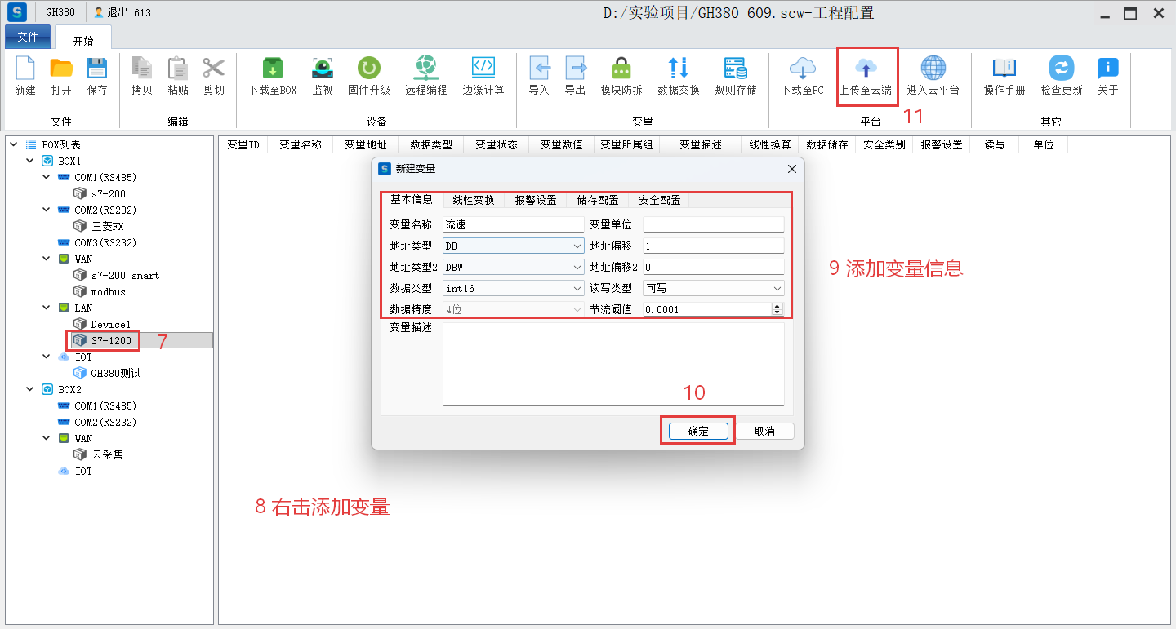Collapse the BOX2 tree node
Image resolution: width=1176 pixels, height=629 pixels.
29,389
